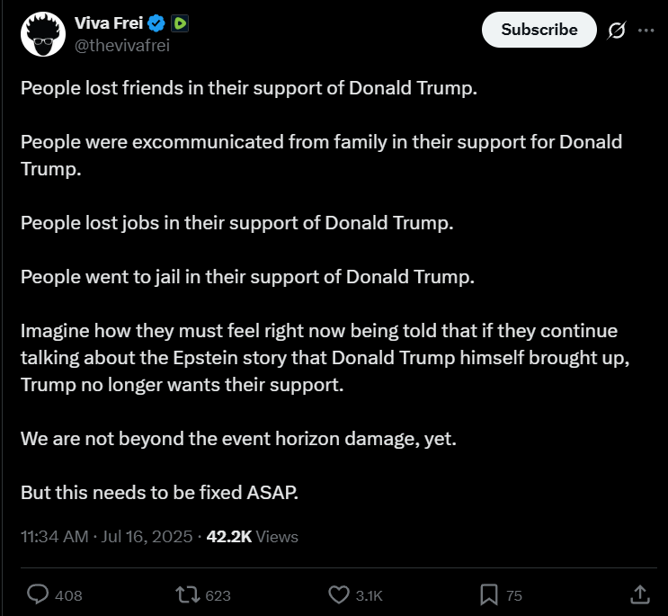Click the 408 replies count
Viewport: 668px width, 616px height.
tap(68, 595)
